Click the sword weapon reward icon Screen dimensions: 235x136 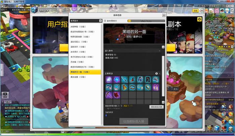point(125,80)
